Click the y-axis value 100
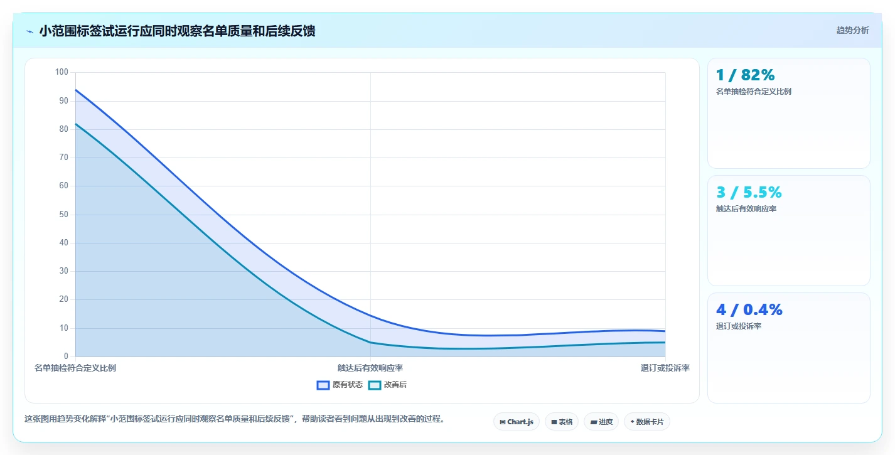 point(62,72)
